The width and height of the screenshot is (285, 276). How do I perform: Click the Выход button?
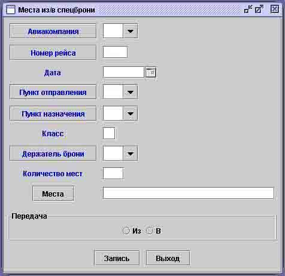click(x=168, y=258)
